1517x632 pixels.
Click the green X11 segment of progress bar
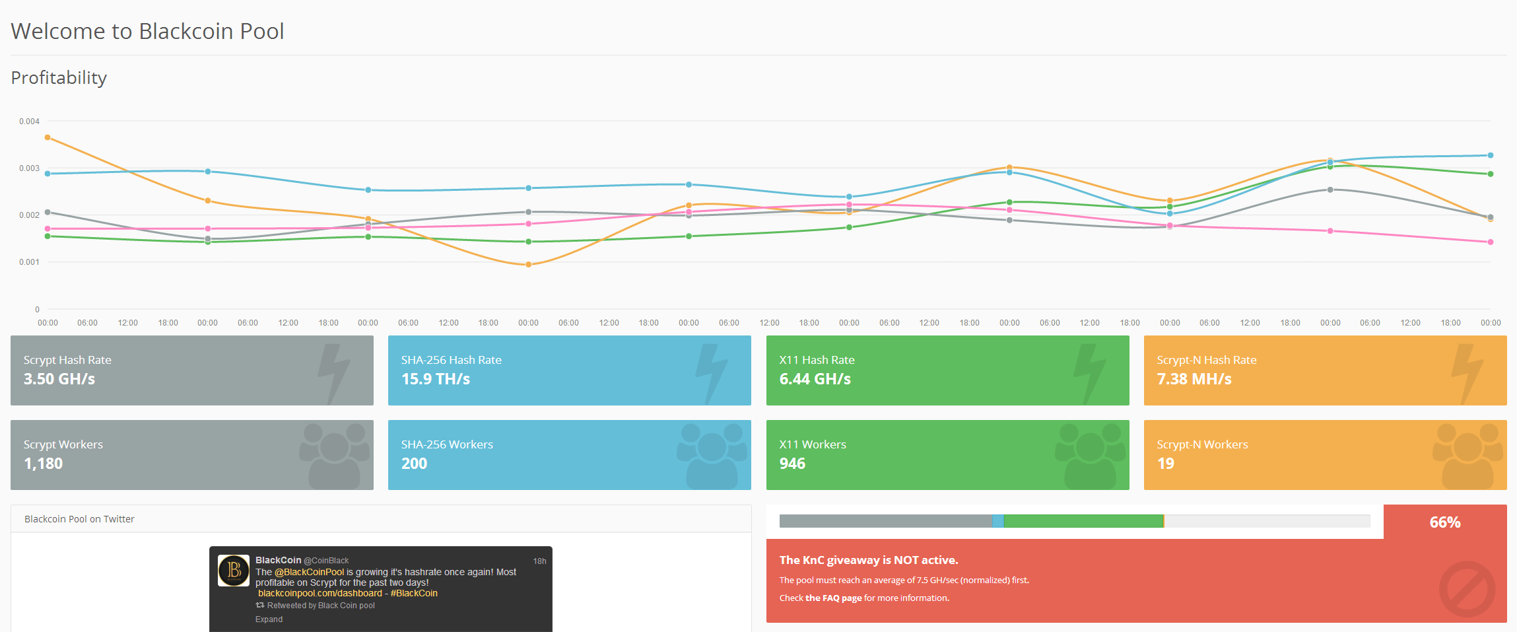(x=1083, y=521)
